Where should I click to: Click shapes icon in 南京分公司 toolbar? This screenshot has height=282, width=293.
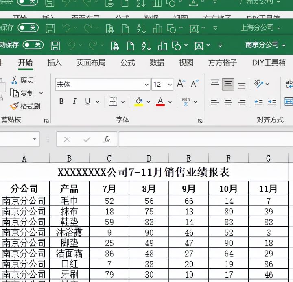(x=176, y=46)
